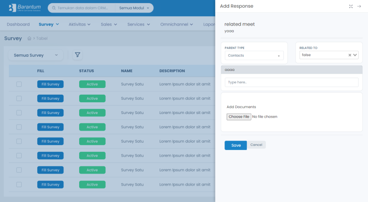The height and width of the screenshot is (202, 368).
Task: Expand the Services menu
Action: 139,24
